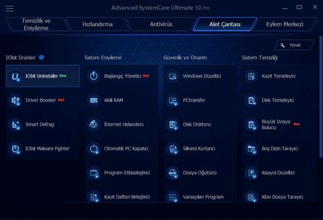
Task: Open Klon Dosya Tarayıcı icon
Action: [x=251, y=196]
